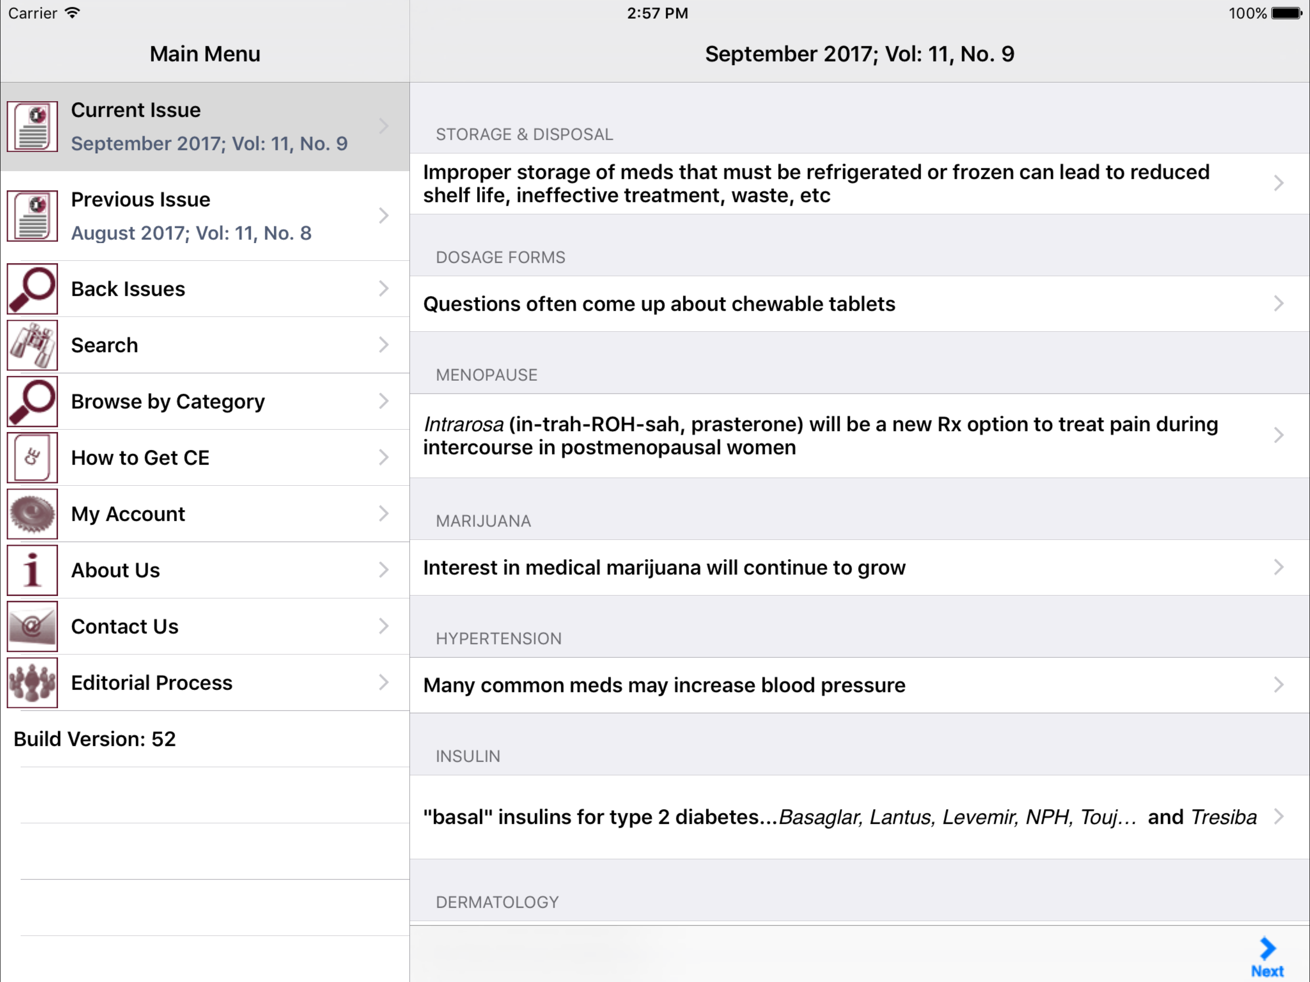Open meds increasing blood pressure article
The height and width of the screenshot is (982, 1310).
coord(665,685)
